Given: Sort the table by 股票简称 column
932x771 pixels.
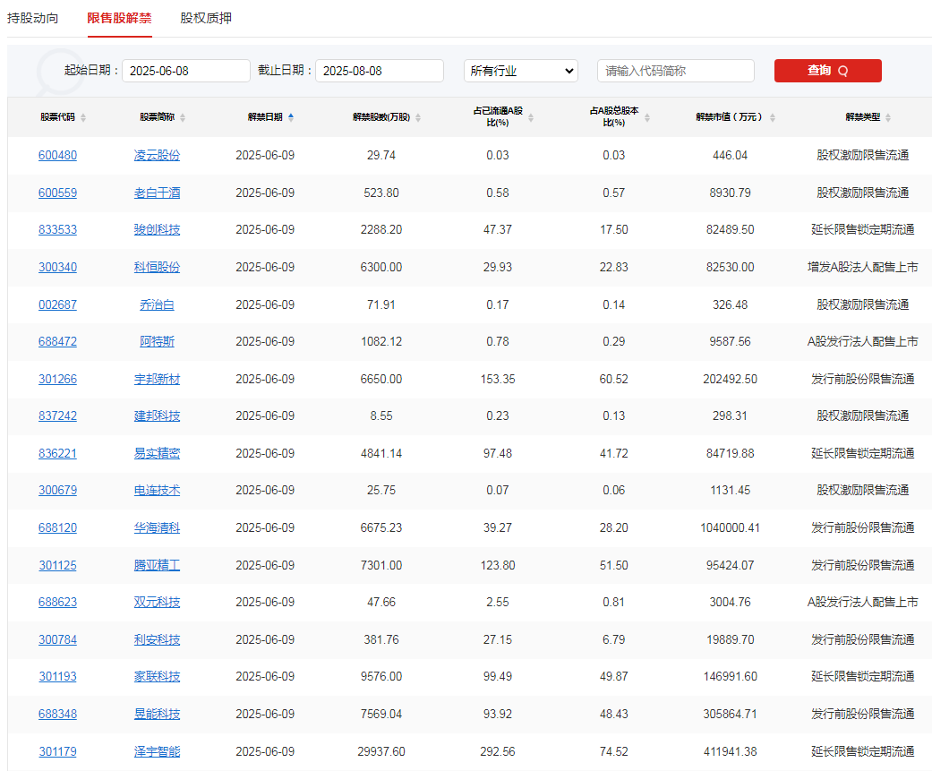Looking at the screenshot, I should pos(182,116).
